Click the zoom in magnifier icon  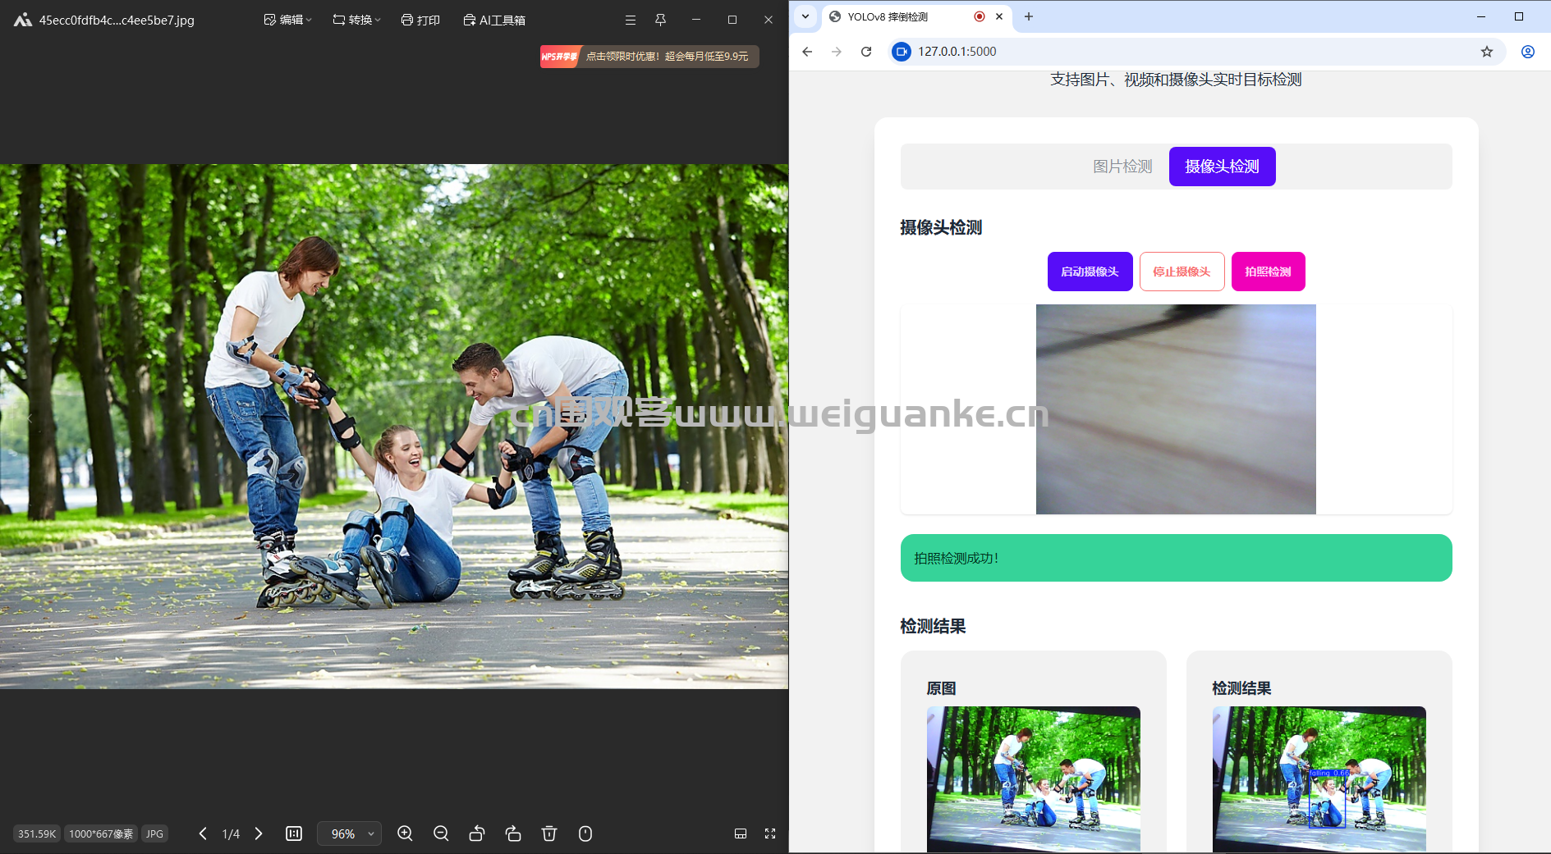pyautogui.click(x=405, y=833)
